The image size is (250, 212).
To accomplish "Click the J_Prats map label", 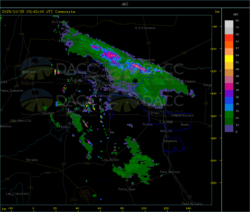I will [154, 113].
